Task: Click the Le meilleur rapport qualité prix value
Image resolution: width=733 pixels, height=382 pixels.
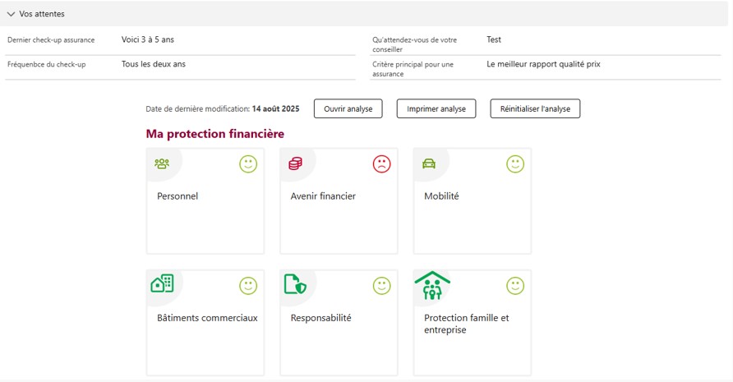Action: 543,64
